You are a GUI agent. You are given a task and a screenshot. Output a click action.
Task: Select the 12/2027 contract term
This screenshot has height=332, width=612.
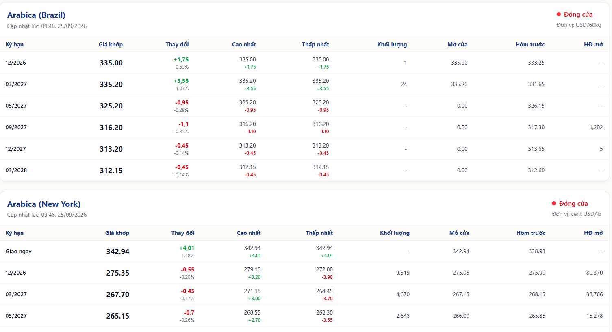tap(16, 149)
